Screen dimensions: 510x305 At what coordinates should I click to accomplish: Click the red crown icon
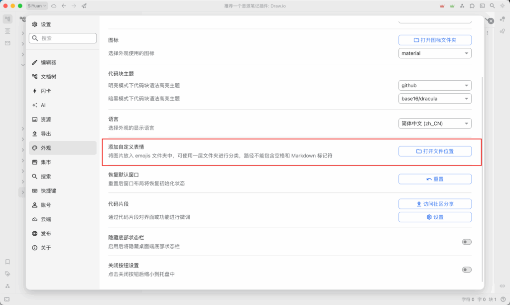tap(442, 6)
